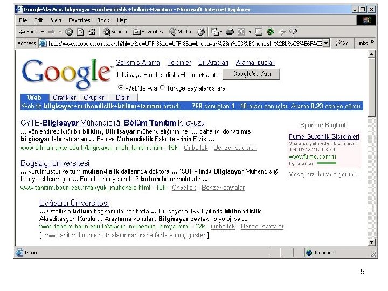Open the Gelişmiş Arama link
This screenshot has width=388, height=291.
[138, 63]
